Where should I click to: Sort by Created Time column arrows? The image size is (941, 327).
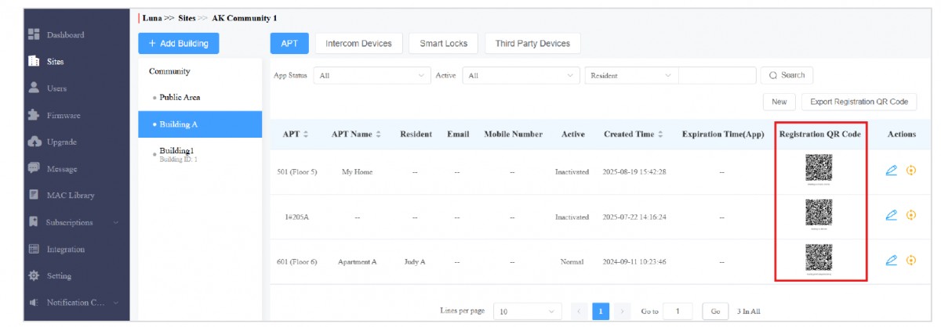pos(660,135)
